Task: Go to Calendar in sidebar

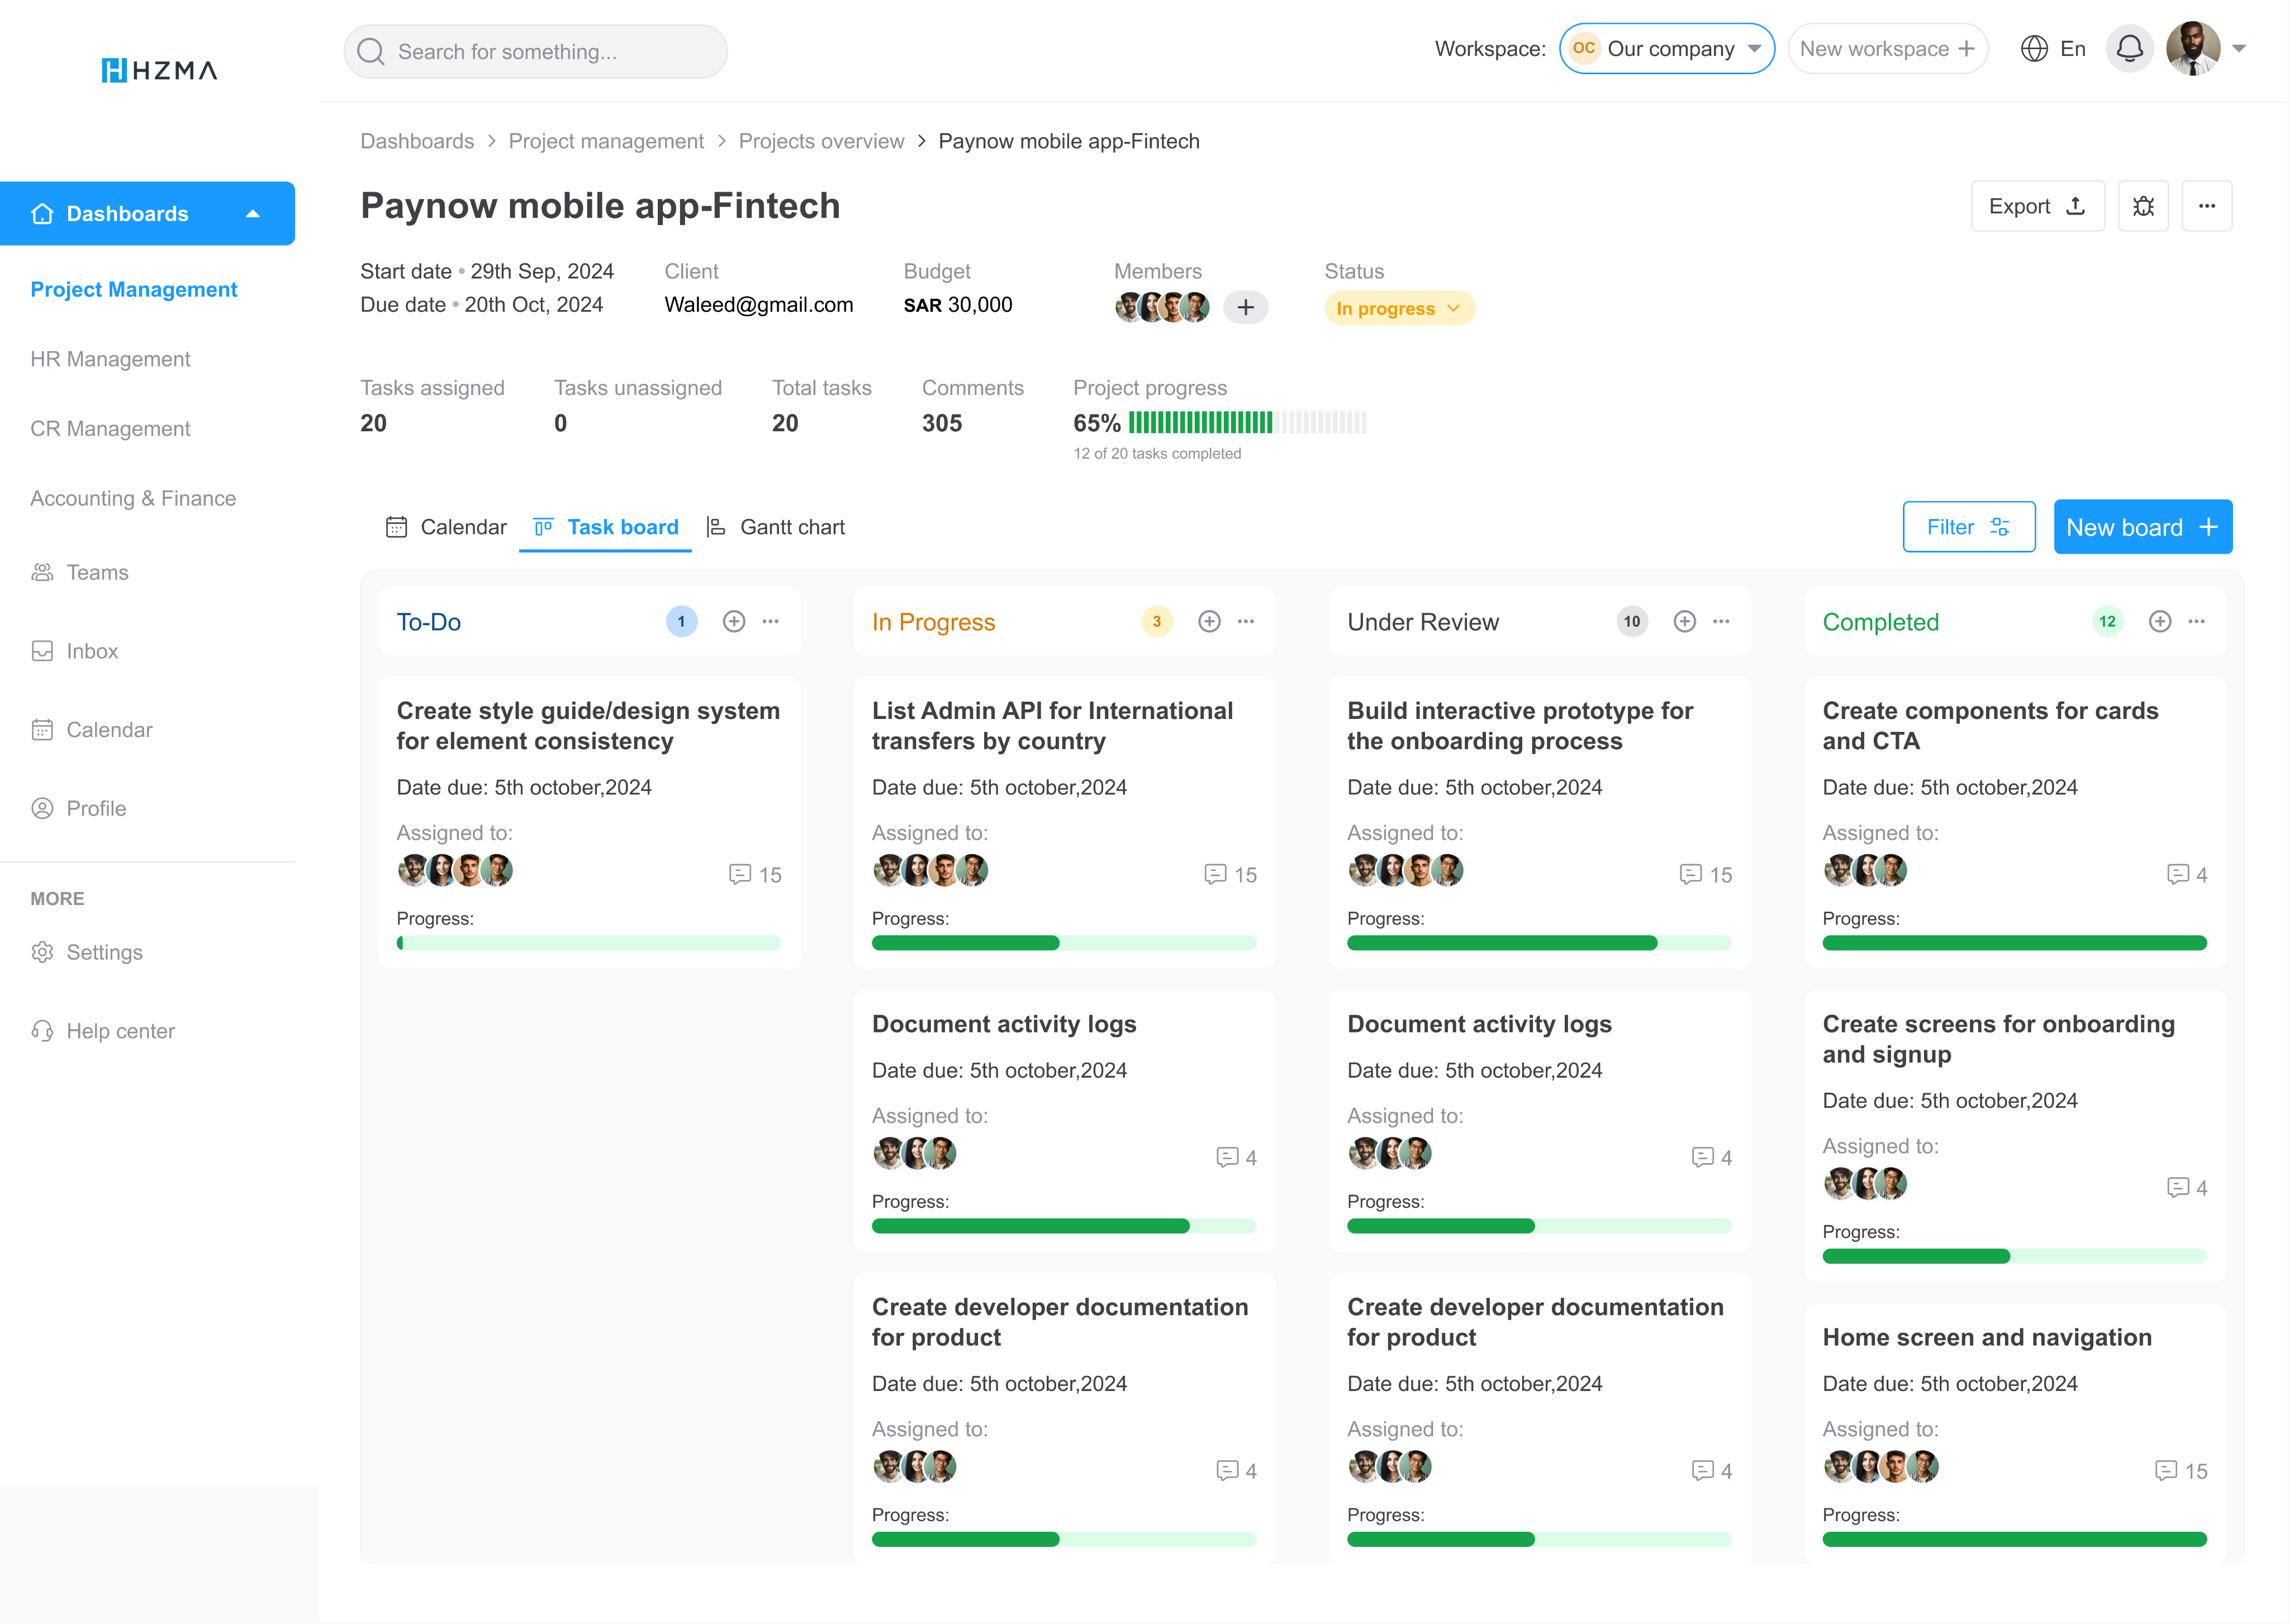Action: point(92,730)
